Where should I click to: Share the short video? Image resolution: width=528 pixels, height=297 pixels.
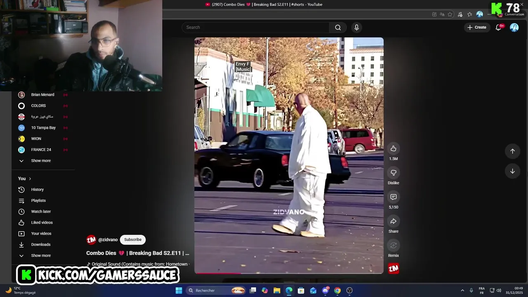[393, 222]
